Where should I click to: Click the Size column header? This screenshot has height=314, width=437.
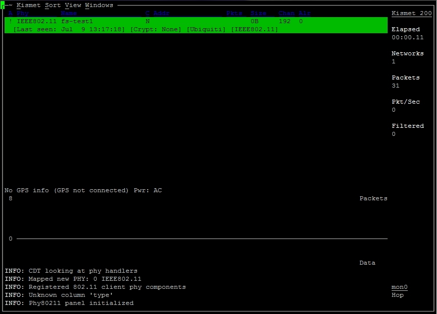point(259,14)
